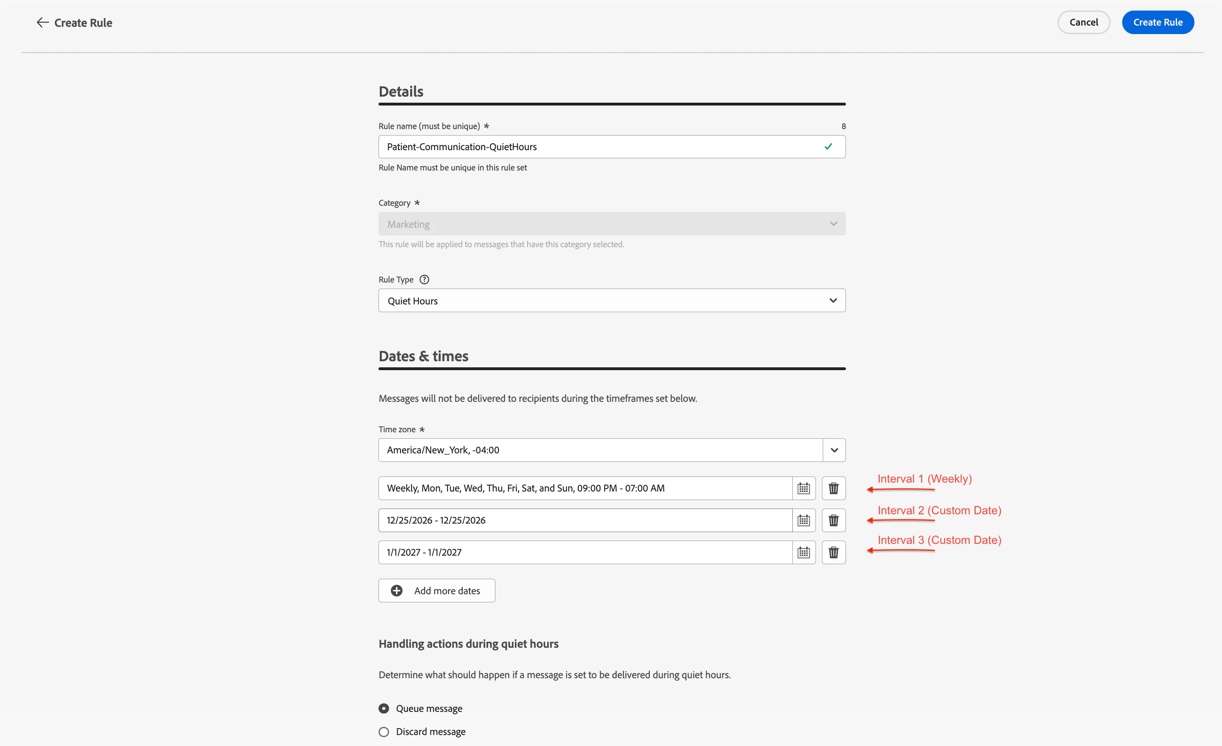The height and width of the screenshot is (746, 1222).
Task: Open the disabled Category Marketing dropdown
Action: click(x=611, y=224)
